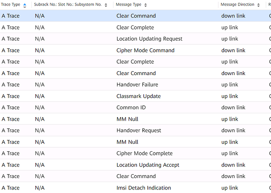Toggle the Message Type sort arrows

click(146, 5)
